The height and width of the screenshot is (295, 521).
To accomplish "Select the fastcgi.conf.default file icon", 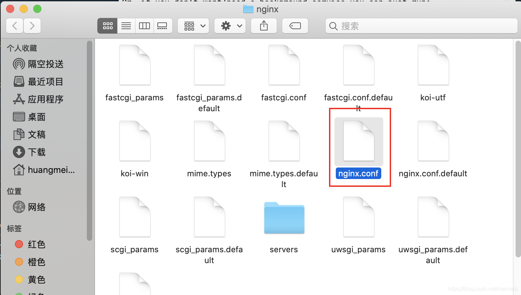I will [x=359, y=65].
